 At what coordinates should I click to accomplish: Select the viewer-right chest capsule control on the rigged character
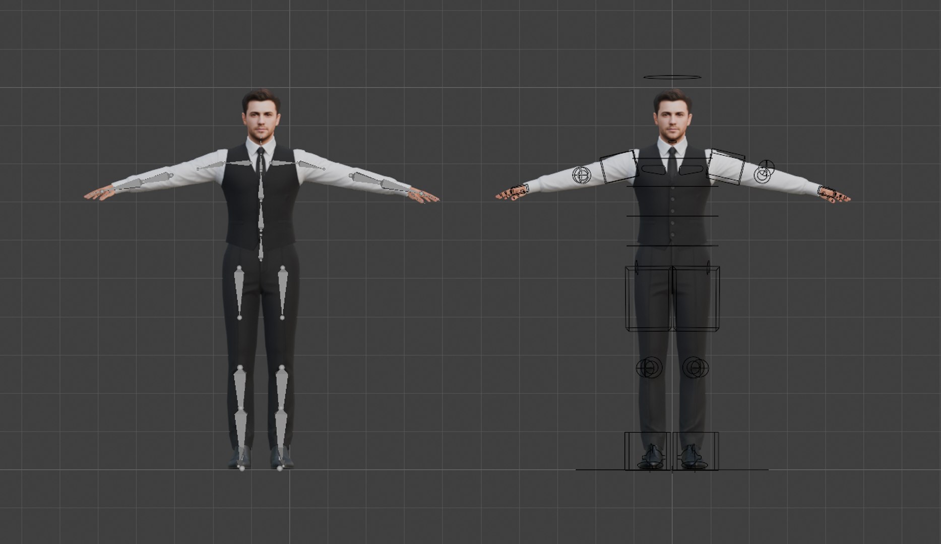(691, 170)
